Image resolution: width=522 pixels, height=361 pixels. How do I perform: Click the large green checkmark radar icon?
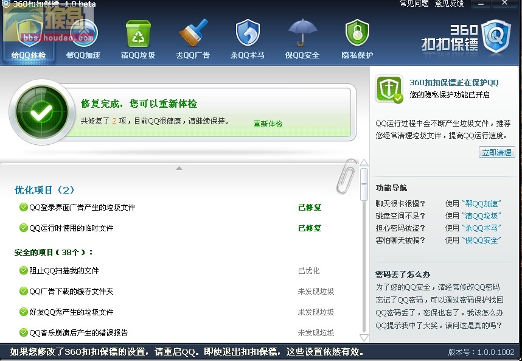coord(41,112)
